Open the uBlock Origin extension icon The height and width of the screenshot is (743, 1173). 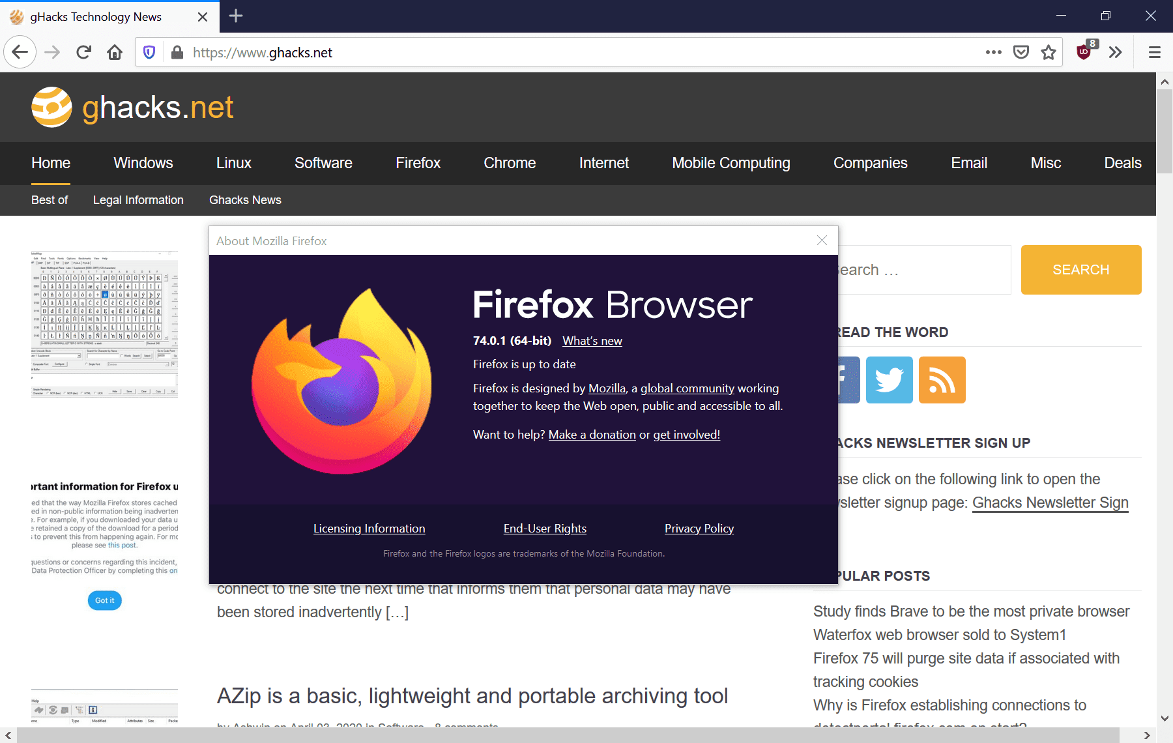[x=1084, y=52]
